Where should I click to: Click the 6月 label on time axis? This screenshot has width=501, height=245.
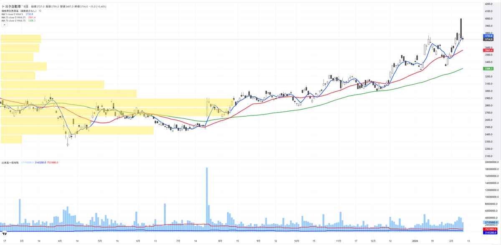pos(138,240)
